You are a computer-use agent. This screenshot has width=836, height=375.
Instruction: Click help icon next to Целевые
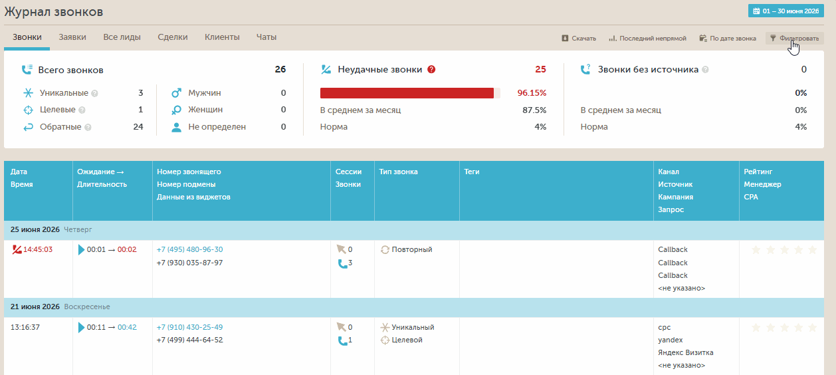82,110
